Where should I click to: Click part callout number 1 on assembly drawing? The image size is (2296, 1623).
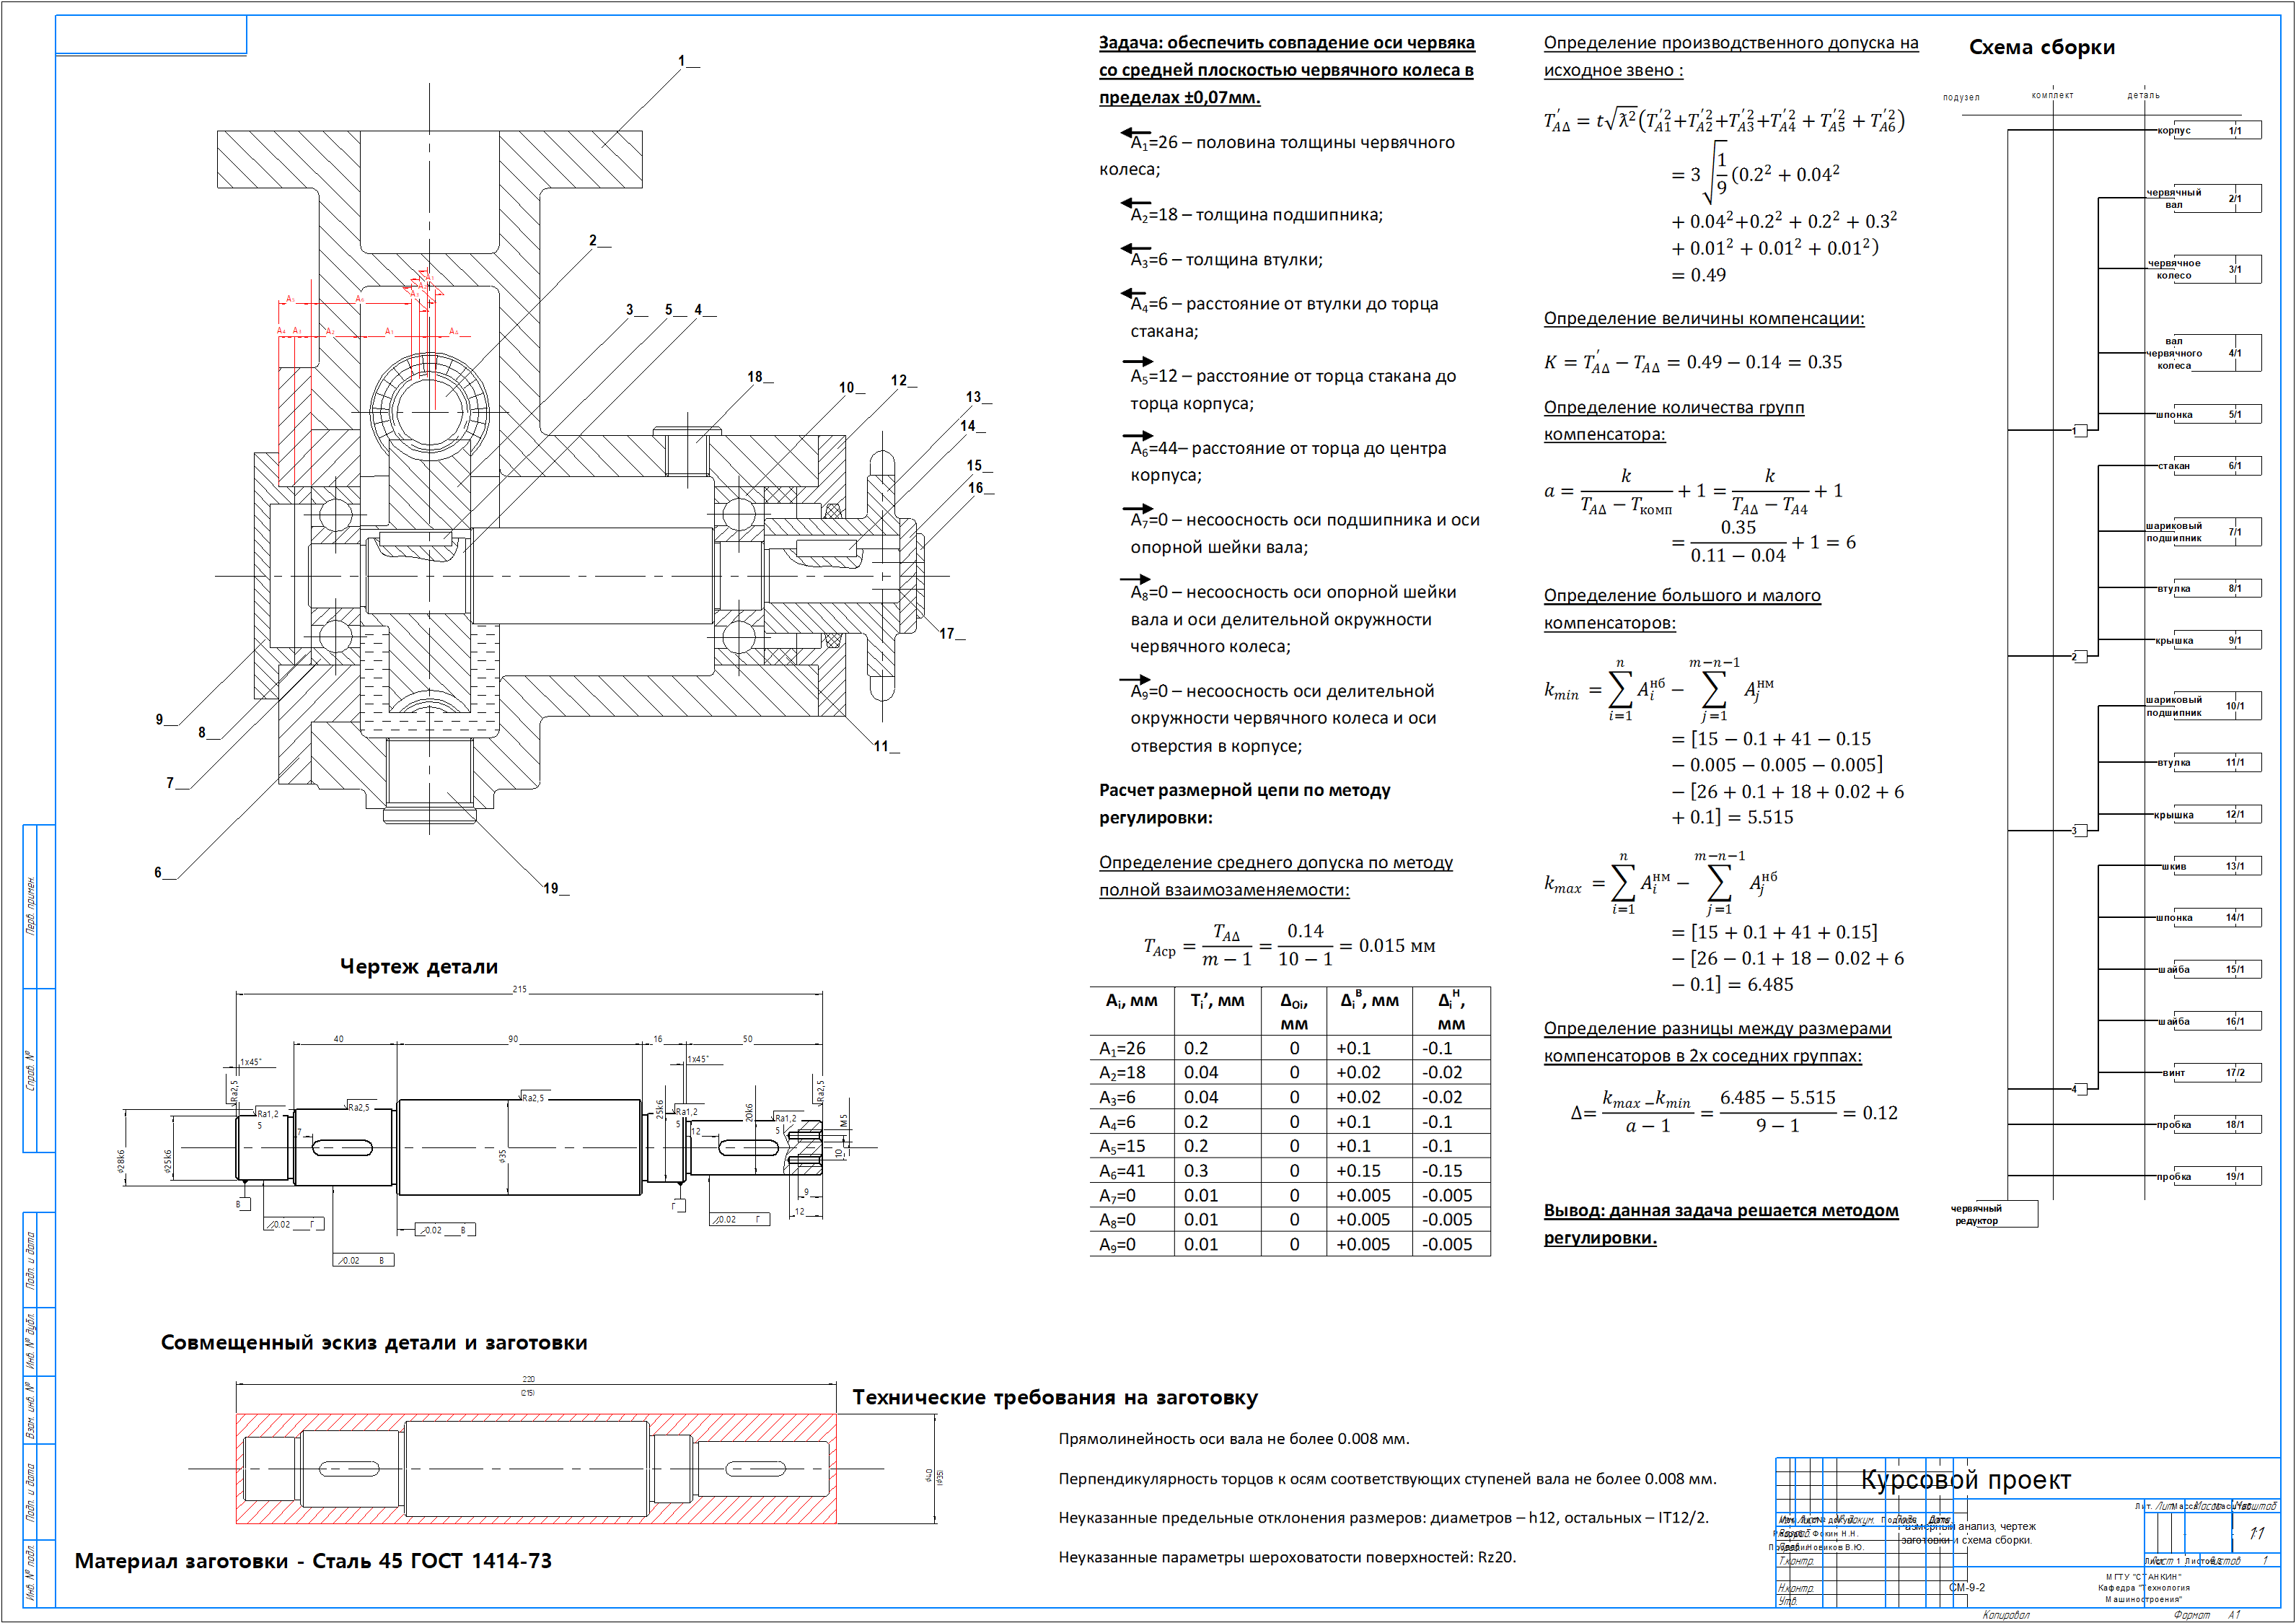[682, 61]
